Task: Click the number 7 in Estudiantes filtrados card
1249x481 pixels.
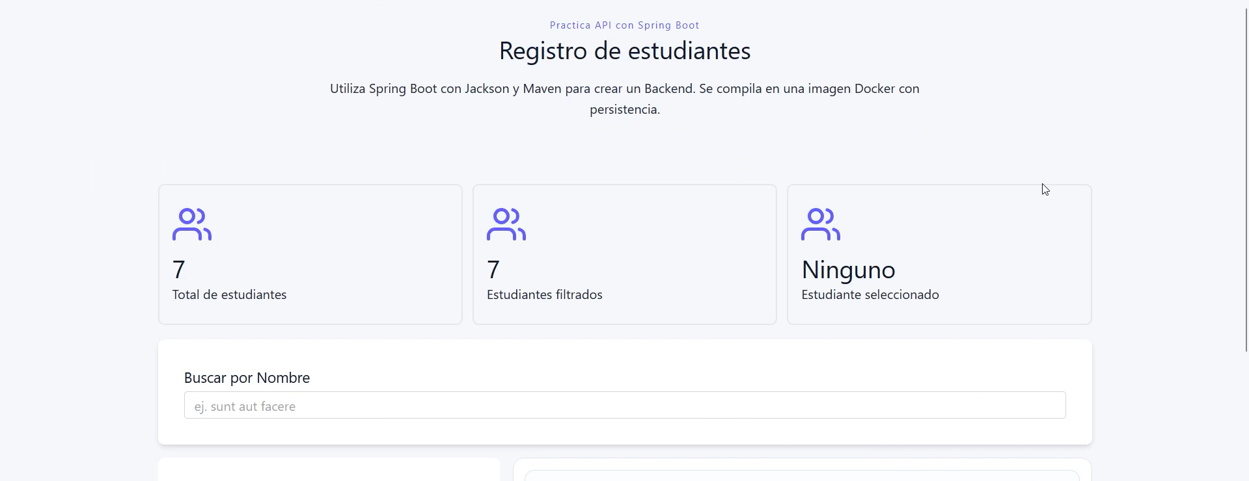Action: [493, 270]
